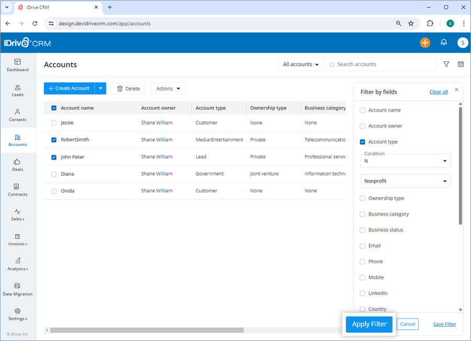This screenshot has height=341, width=471.
Task: Open the Nonprofit value dropdown
Action: [406, 180]
